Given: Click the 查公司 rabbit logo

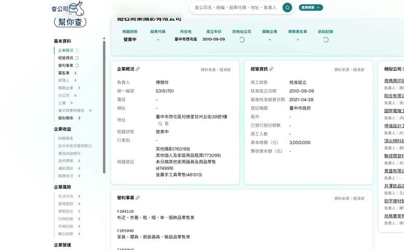Looking at the screenshot, I should [68, 8].
